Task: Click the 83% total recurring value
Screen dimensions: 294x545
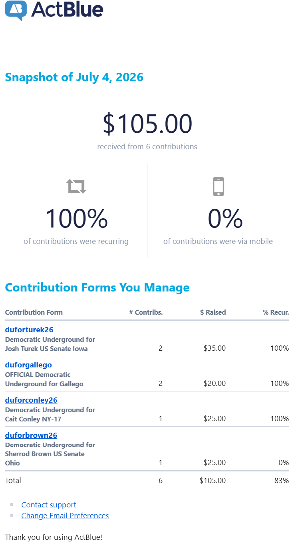Action: [x=282, y=481]
